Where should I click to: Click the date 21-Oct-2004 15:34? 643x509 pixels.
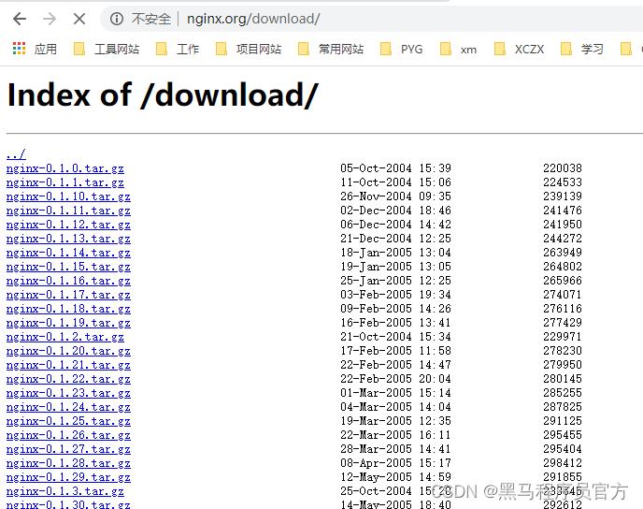pyautogui.click(x=395, y=336)
